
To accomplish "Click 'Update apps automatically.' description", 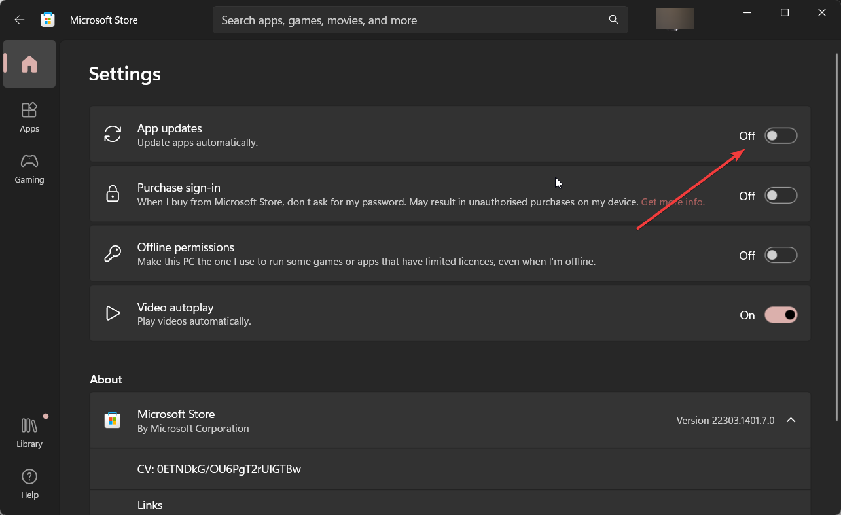I will click(198, 143).
